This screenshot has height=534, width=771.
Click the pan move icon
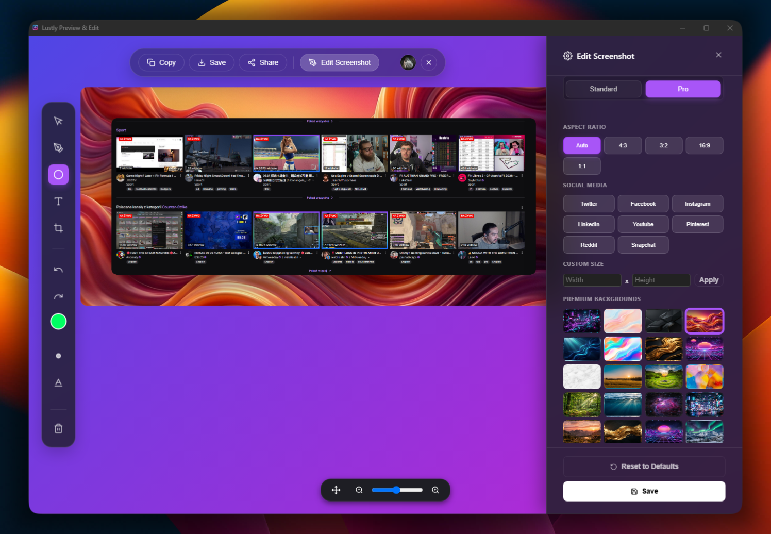point(336,490)
